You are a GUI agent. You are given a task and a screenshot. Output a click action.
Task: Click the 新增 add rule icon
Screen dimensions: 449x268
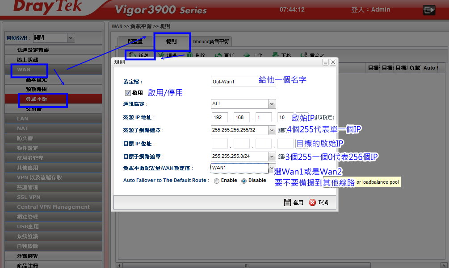click(x=132, y=55)
